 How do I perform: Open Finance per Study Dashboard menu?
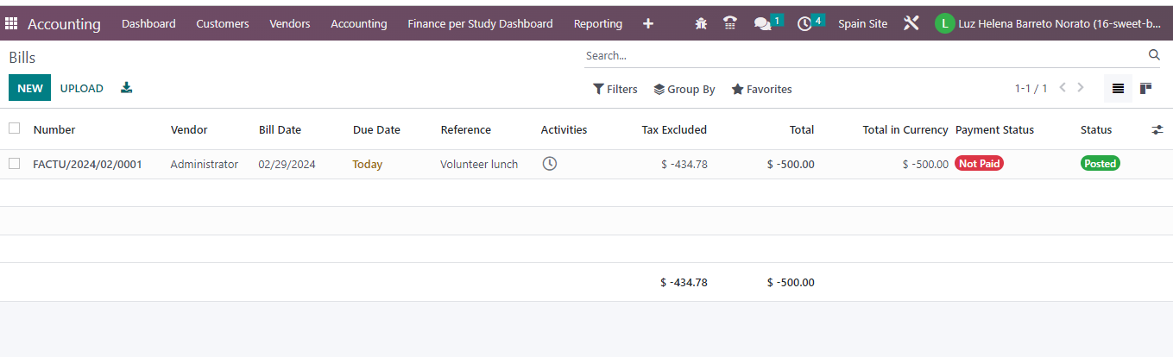coord(480,24)
